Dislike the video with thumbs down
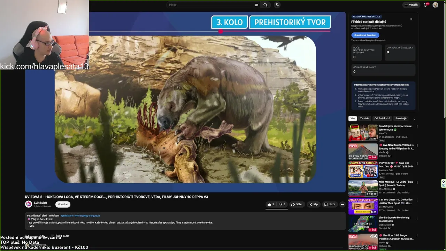Screen dimensions: 446x251 282,205
